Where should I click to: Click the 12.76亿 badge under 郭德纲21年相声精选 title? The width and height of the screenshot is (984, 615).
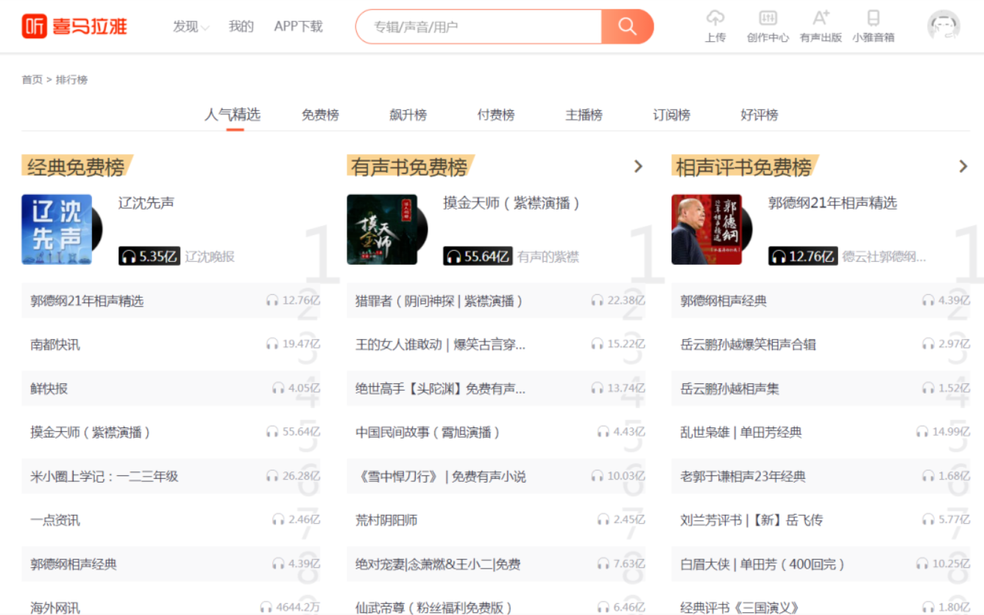pyautogui.click(x=803, y=256)
